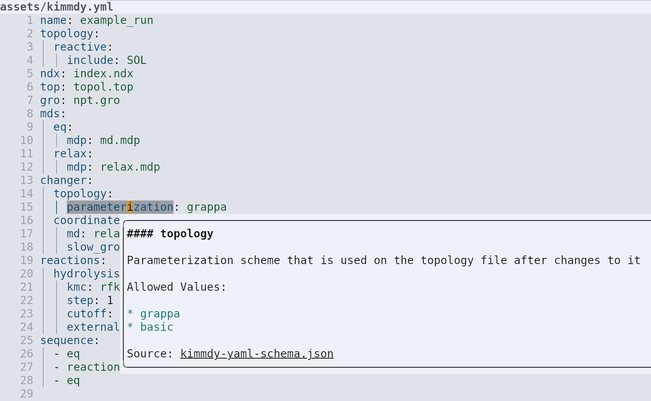The width and height of the screenshot is (651, 401).
Task: Click the topol.top file value
Action: 103,87
